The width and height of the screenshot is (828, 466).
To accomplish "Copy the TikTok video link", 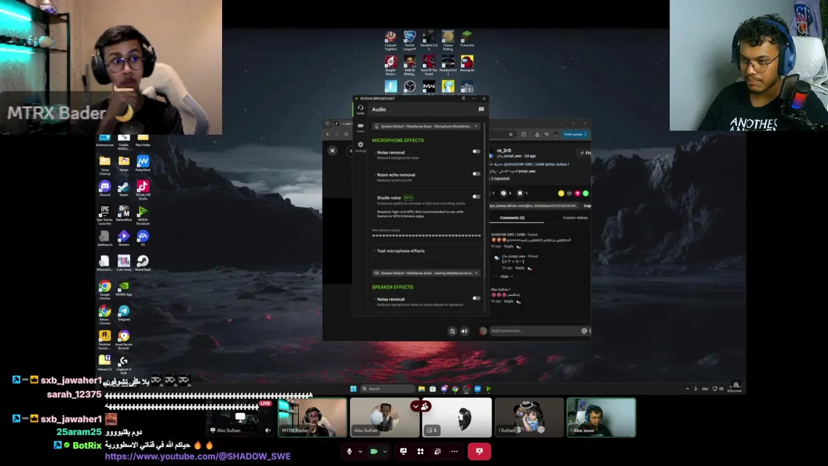I will tap(587, 206).
